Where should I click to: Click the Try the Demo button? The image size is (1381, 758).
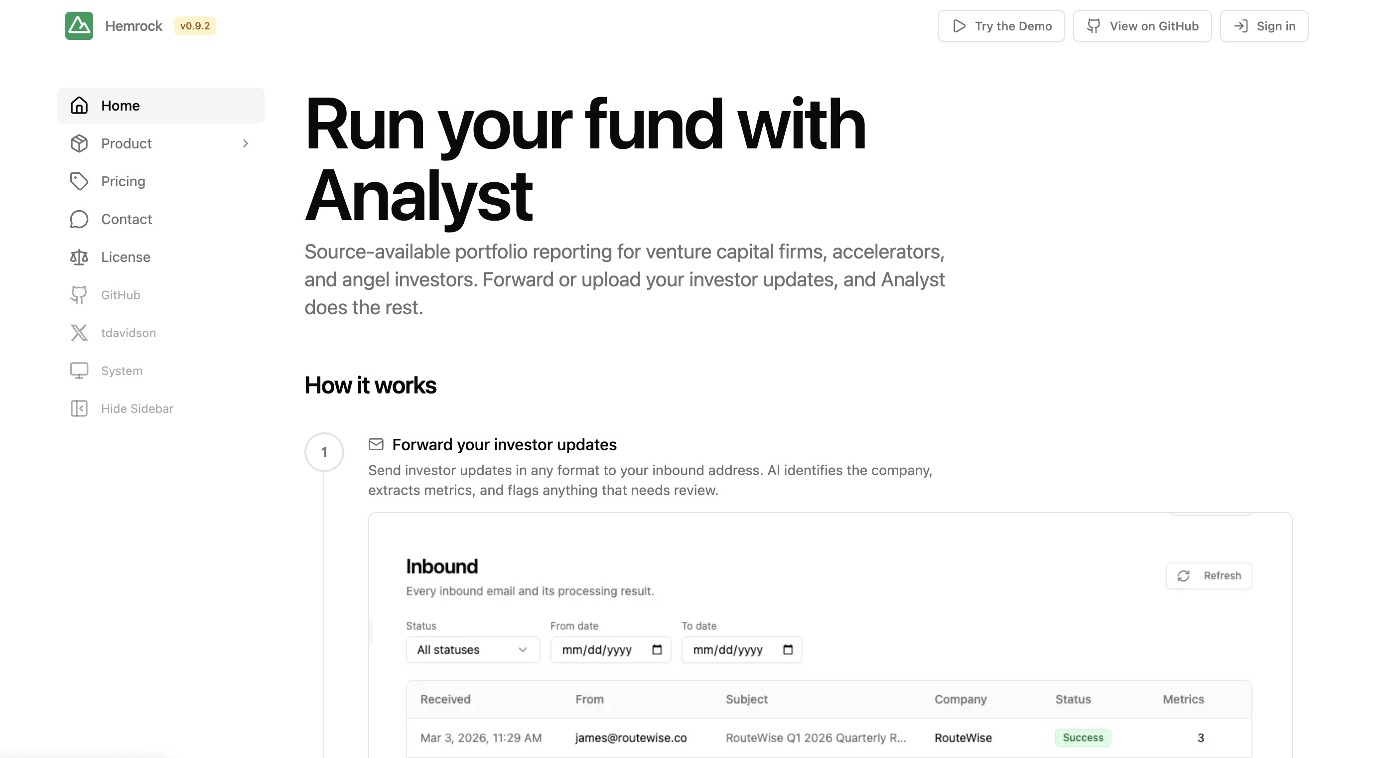[1001, 26]
